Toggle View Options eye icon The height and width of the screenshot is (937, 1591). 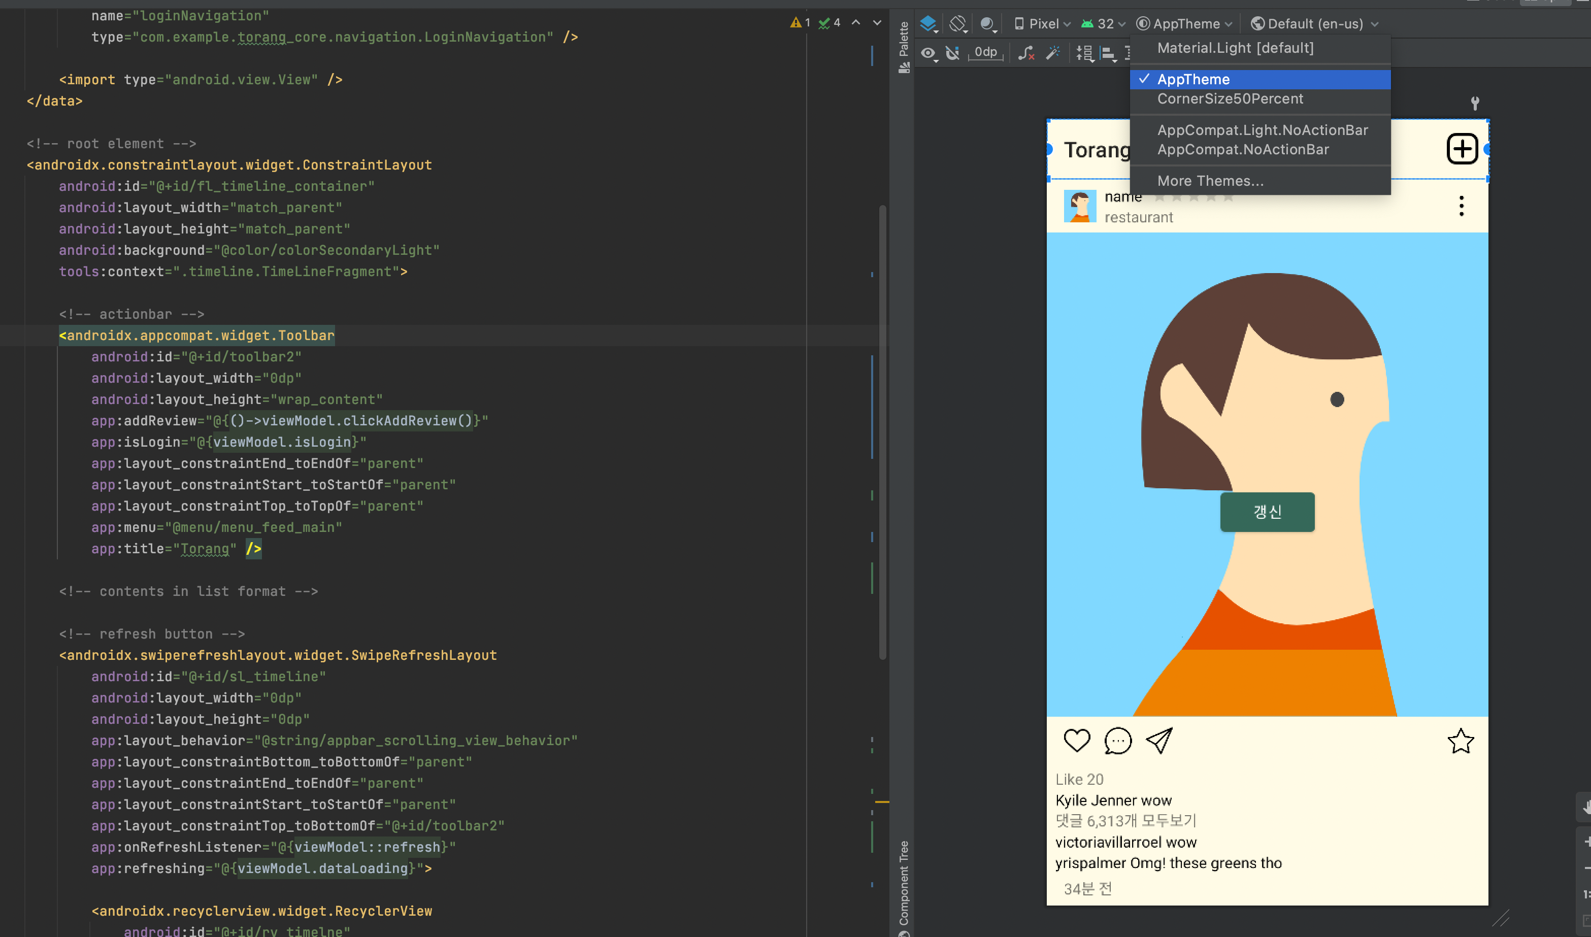(928, 53)
